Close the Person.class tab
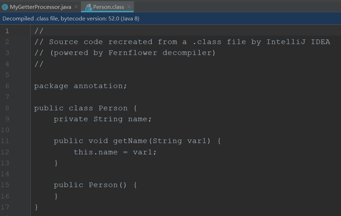This screenshot has width=341, height=216. 129,7
